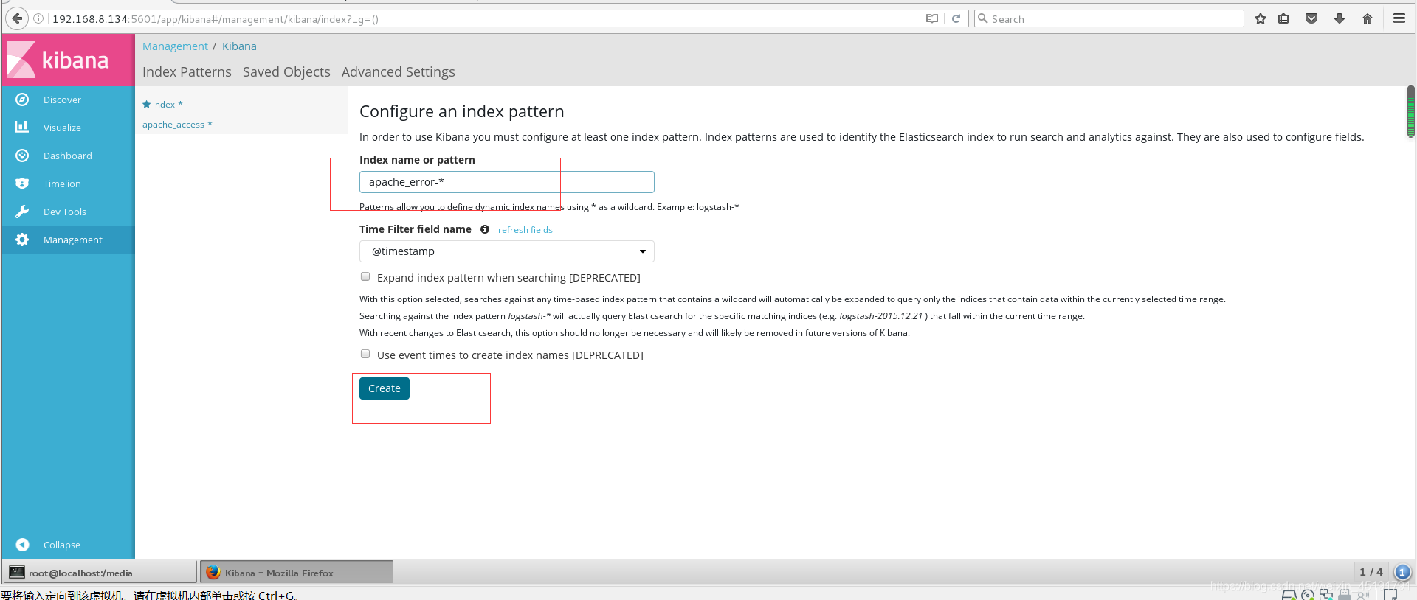Open the Dev Tools wrench icon
Viewport: 1417px width, 600px height.
(x=22, y=212)
